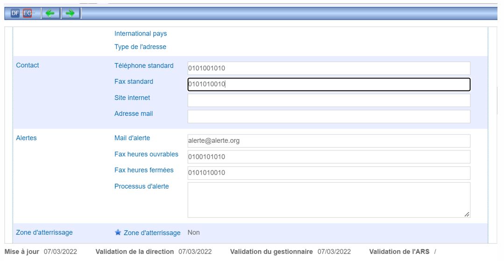The height and width of the screenshot is (261, 504).
Task: Click the Fax standard input field
Action: (x=328, y=85)
